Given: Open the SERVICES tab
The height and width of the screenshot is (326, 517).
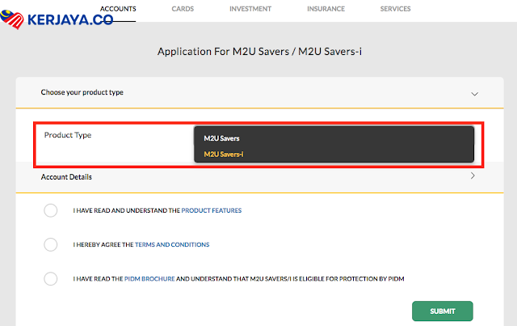Looking at the screenshot, I should (395, 9).
